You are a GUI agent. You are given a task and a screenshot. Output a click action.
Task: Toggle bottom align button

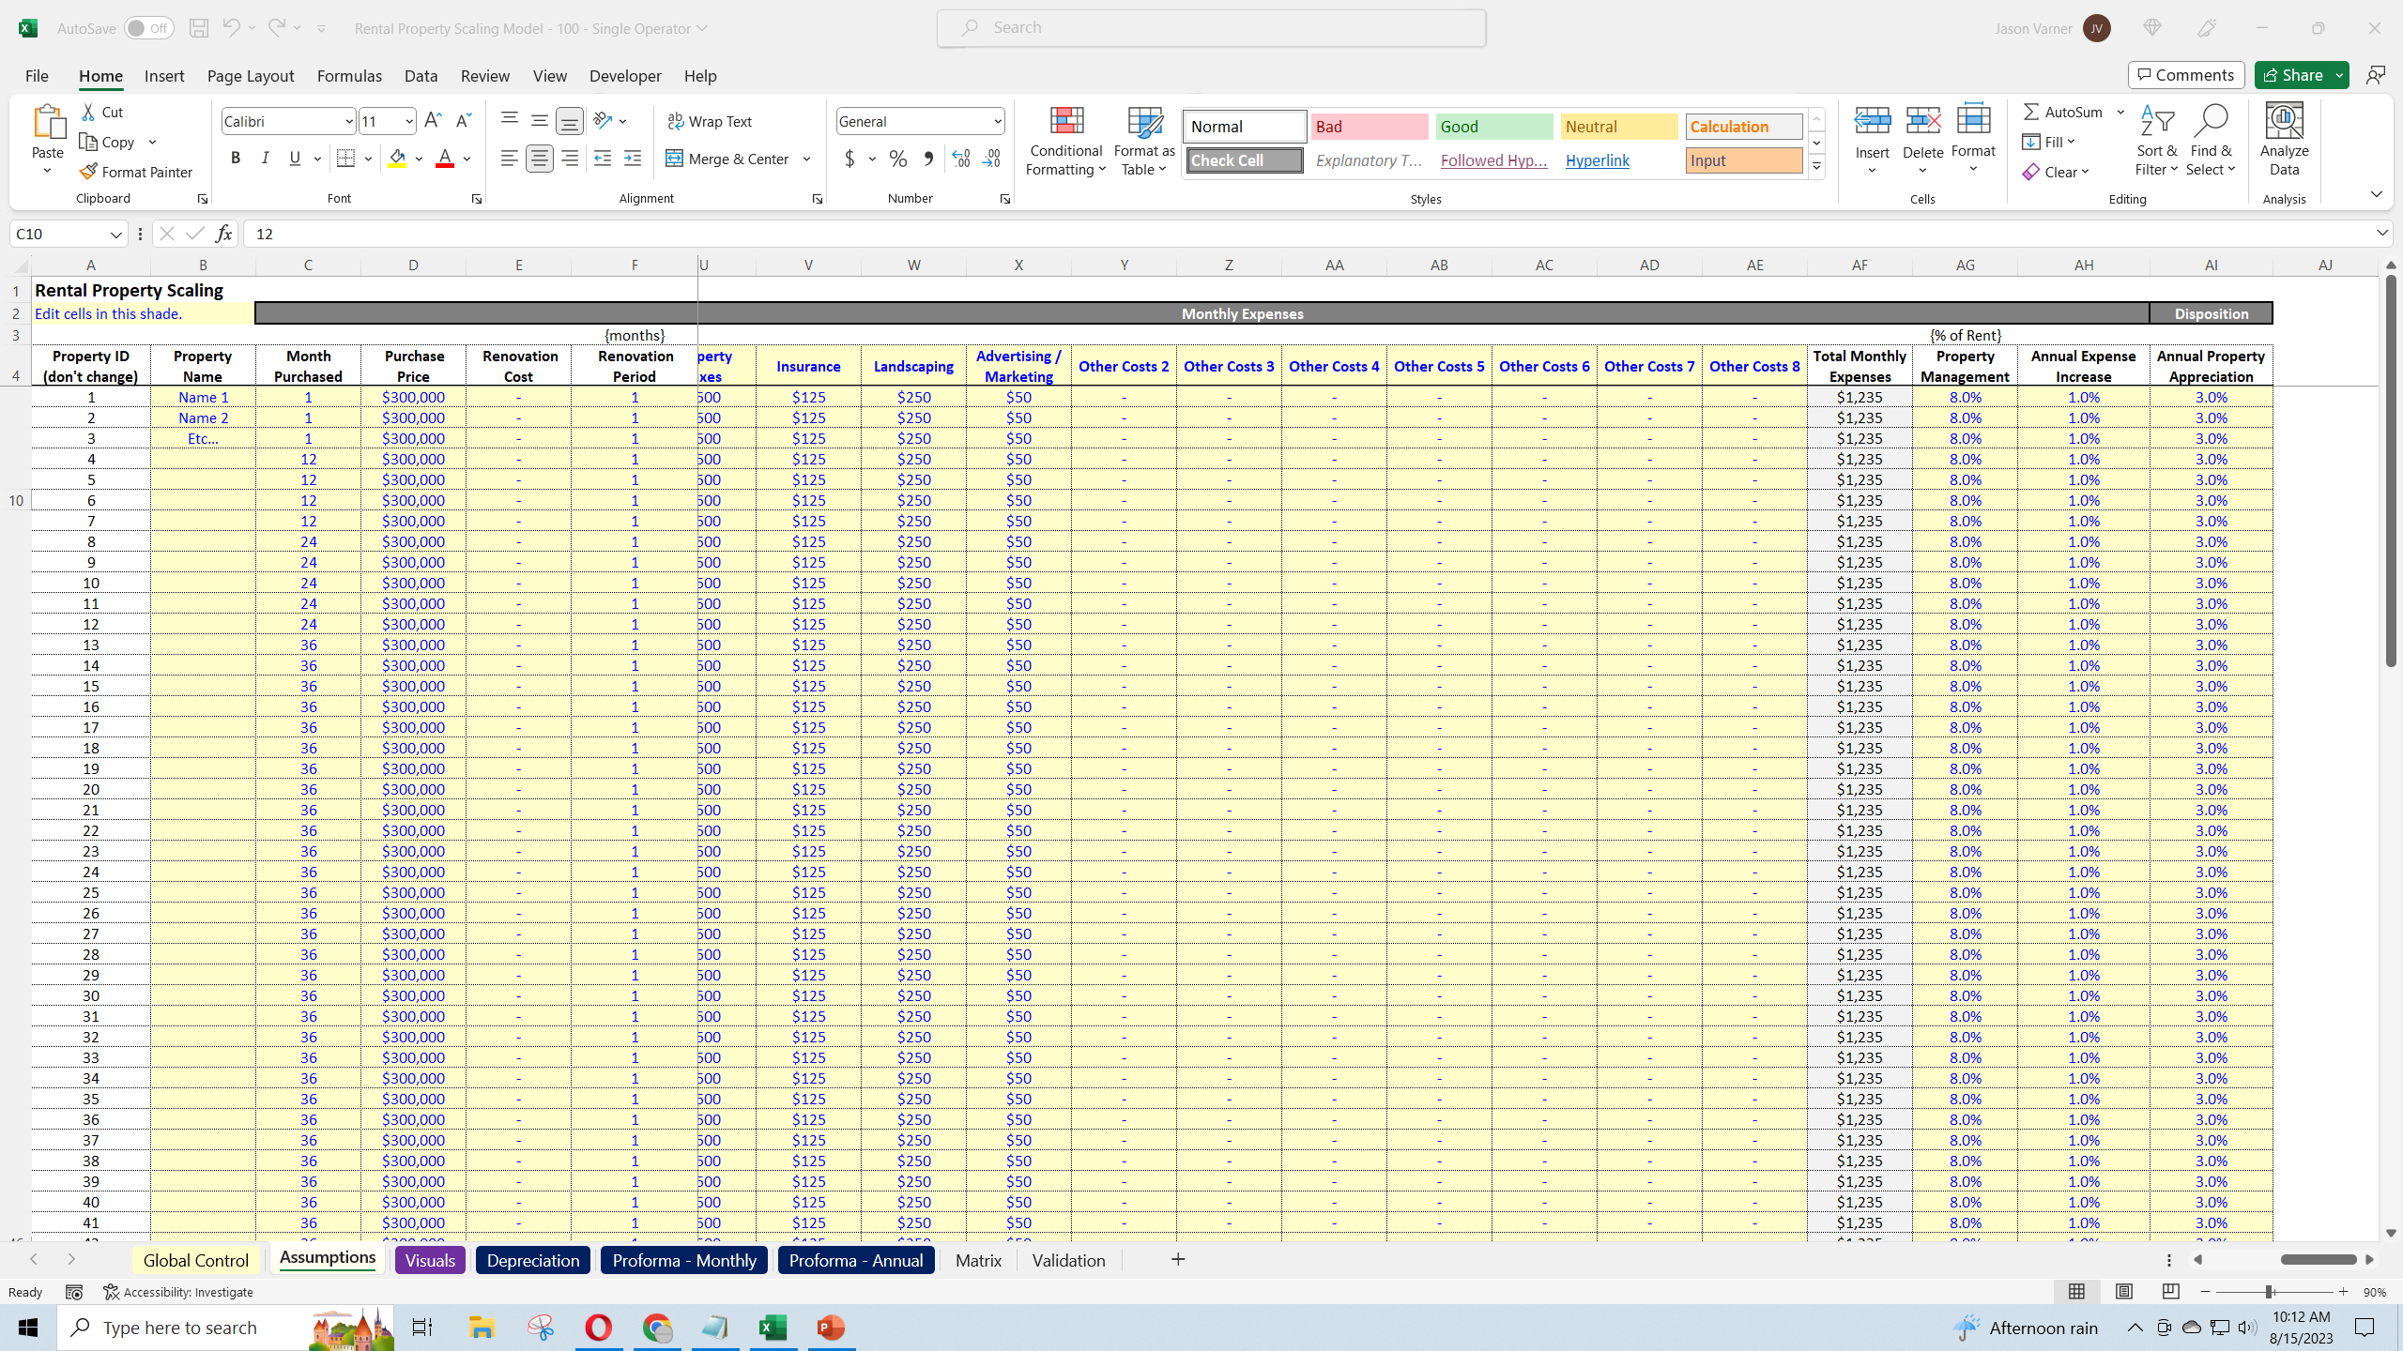click(569, 121)
